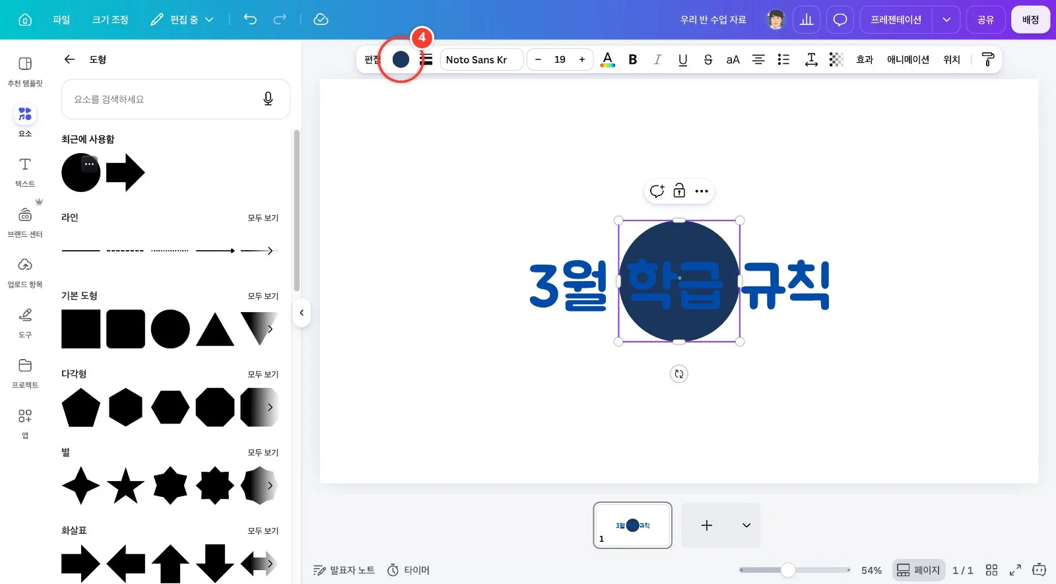1056x584 pixels.
Task: Expand the 프레젠테이션 options arrow
Action: tap(946, 20)
